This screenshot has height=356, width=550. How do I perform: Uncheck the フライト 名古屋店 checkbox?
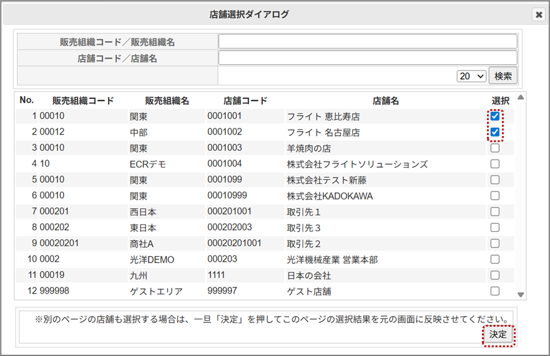[x=495, y=132]
